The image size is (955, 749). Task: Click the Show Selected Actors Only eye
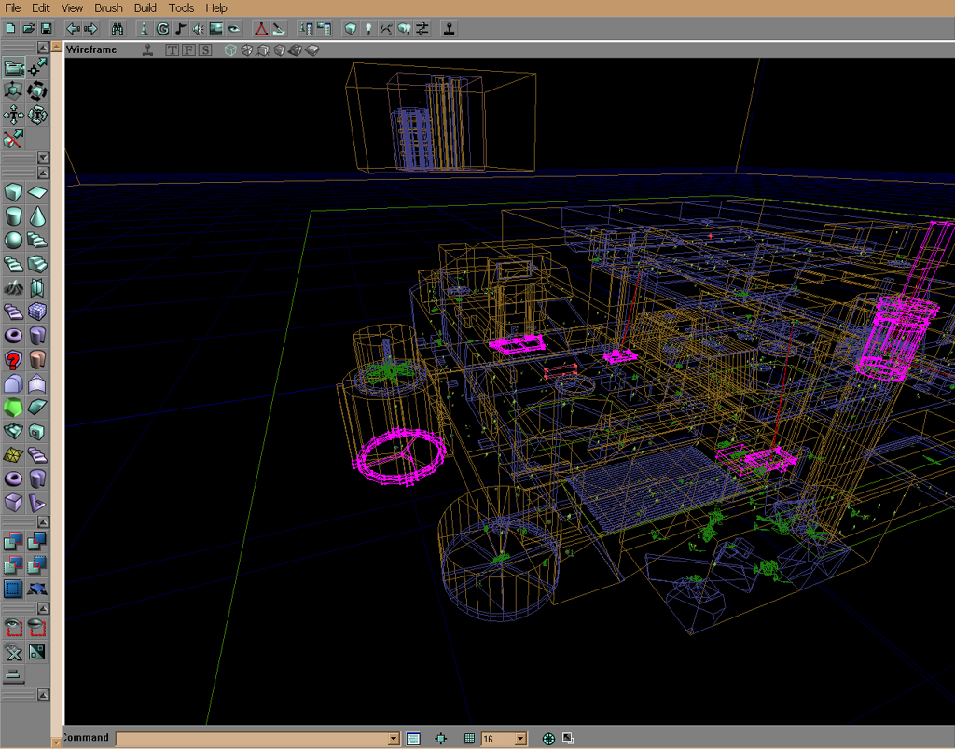[13, 626]
